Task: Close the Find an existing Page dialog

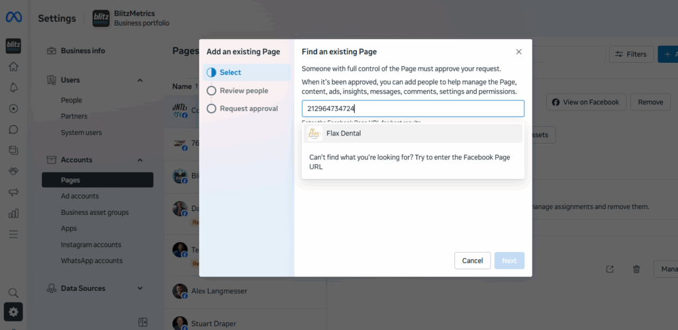Action: (518, 52)
